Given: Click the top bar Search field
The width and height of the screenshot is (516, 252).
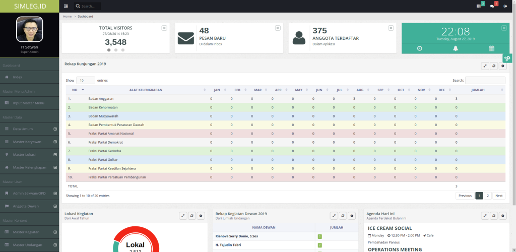Looking at the screenshot, I should [x=87, y=6].
